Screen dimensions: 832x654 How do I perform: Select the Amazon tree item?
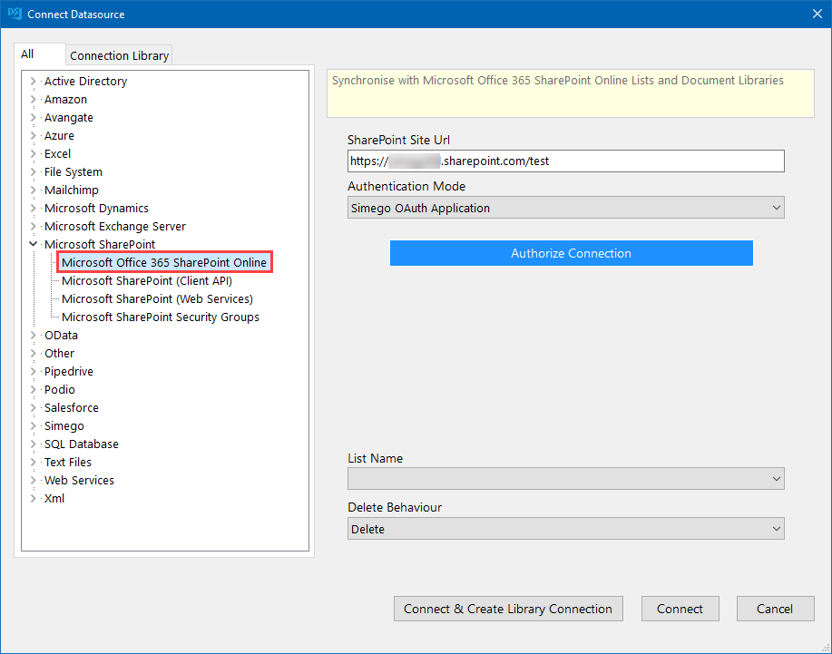pos(65,99)
